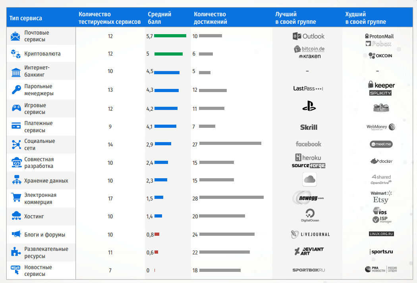
Task: Click the gamepad icon for Игровые сервисы
Action: pos(16,108)
